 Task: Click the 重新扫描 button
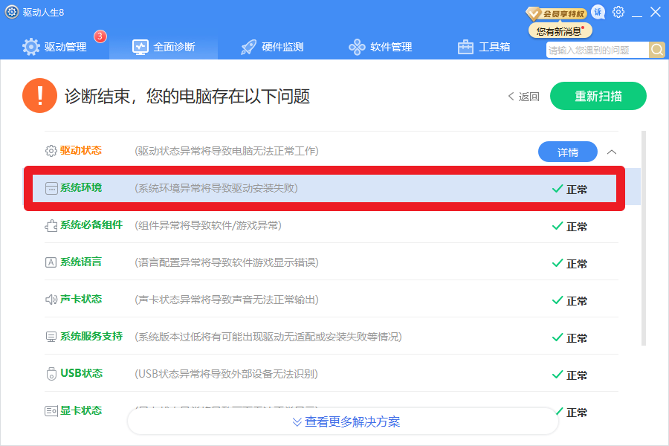[598, 97]
